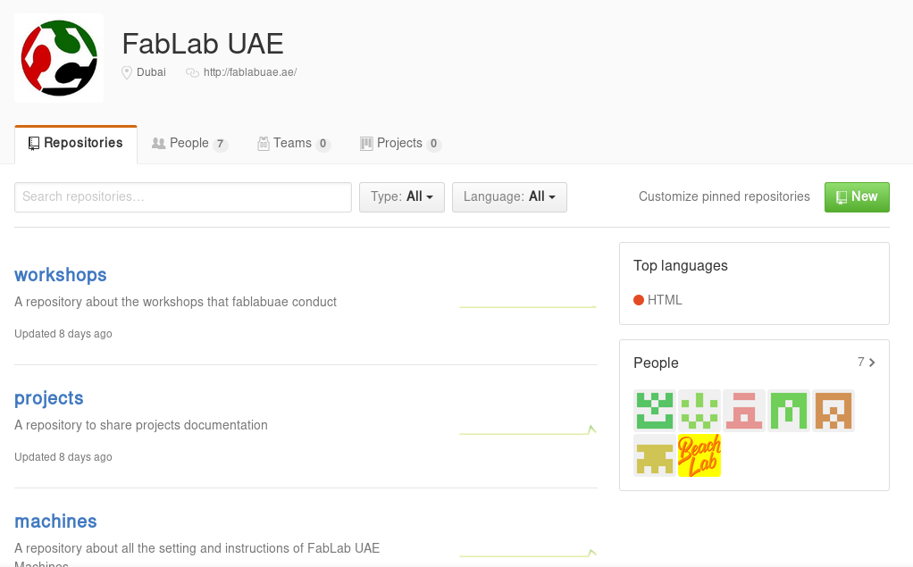Expand the Type: All dropdown

tap(402, 196)
